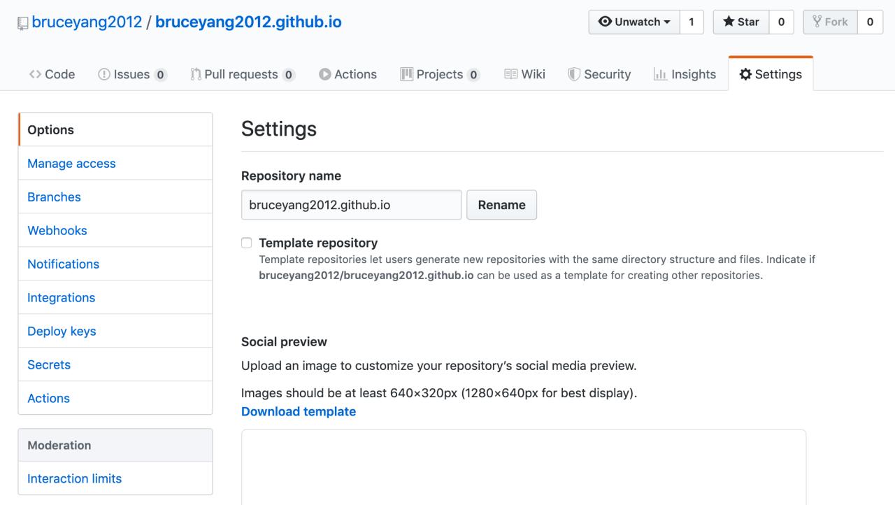Switch to the Projects tab
The image size is (895, 505).
[x=440, y=74]
